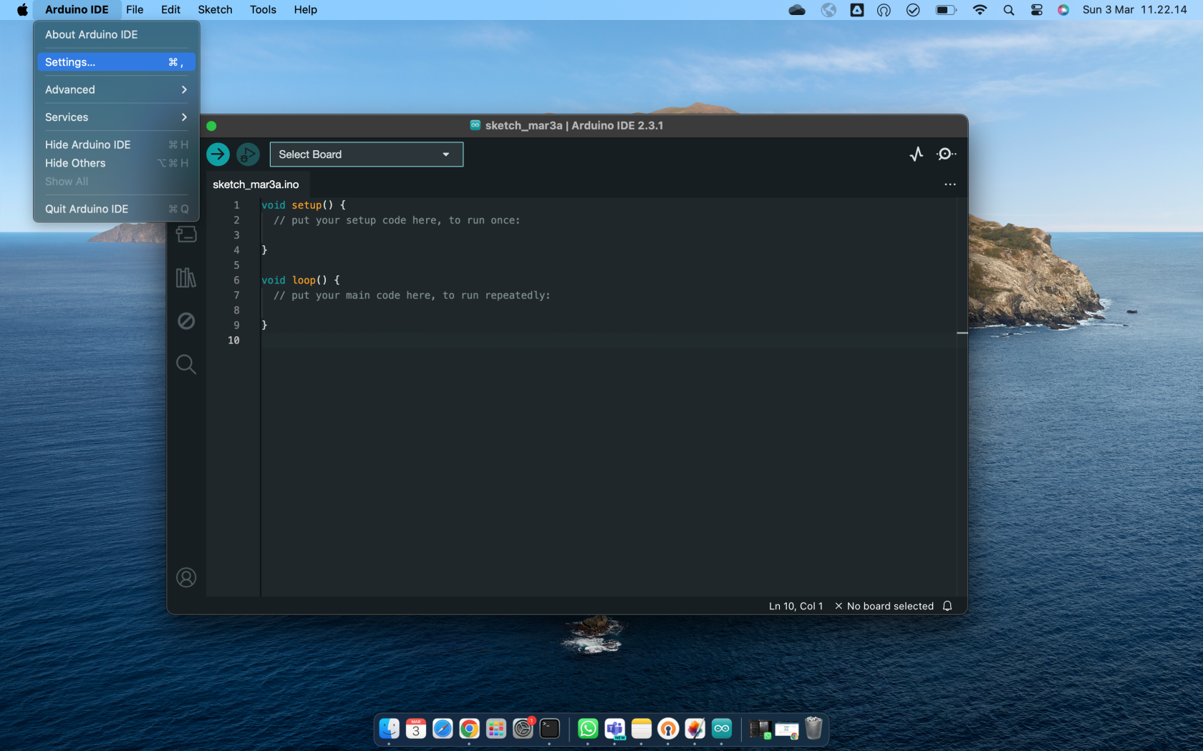Click editor line 10 empty row

tap(609, 340)
